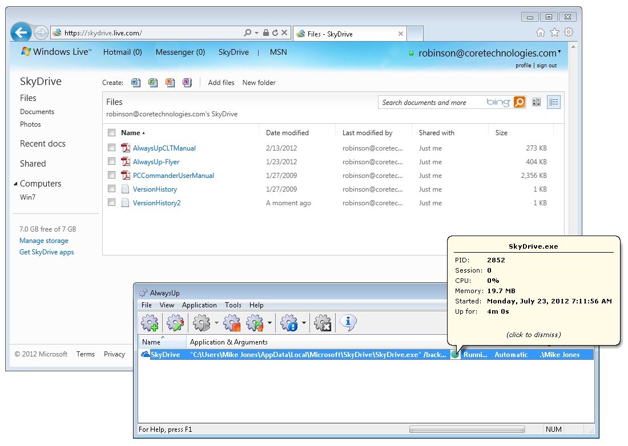Check the AlwaysUpCLTManual file checkbox
This screenshot has height=446, width=628.
click(112, 148)
